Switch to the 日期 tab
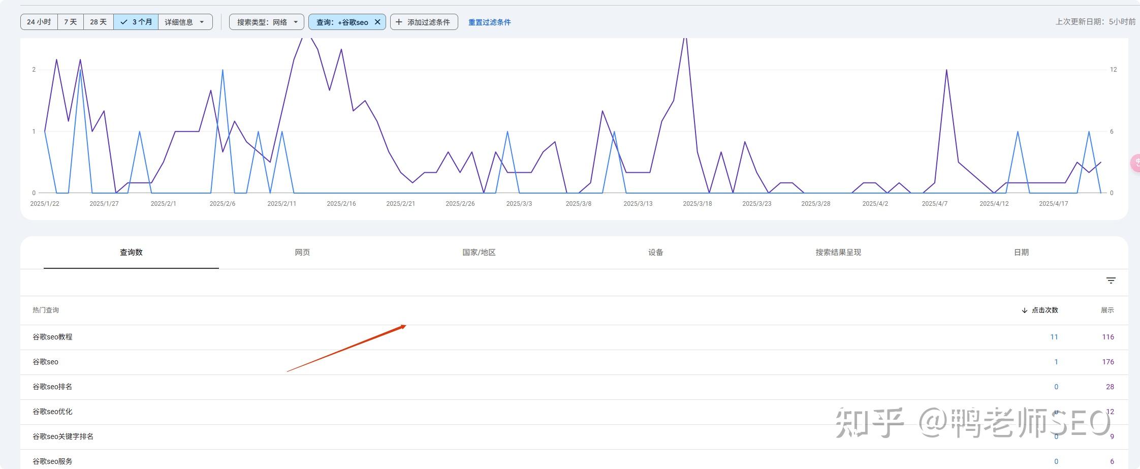Screen dimensions: 1140x469 pyautogui.click(x=1021, y=253)
